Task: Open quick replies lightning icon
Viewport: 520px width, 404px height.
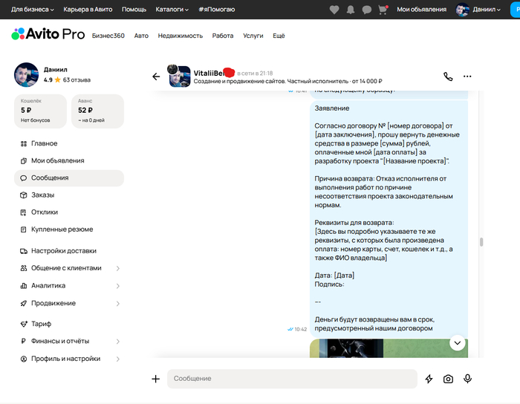Action: [429, 379]
